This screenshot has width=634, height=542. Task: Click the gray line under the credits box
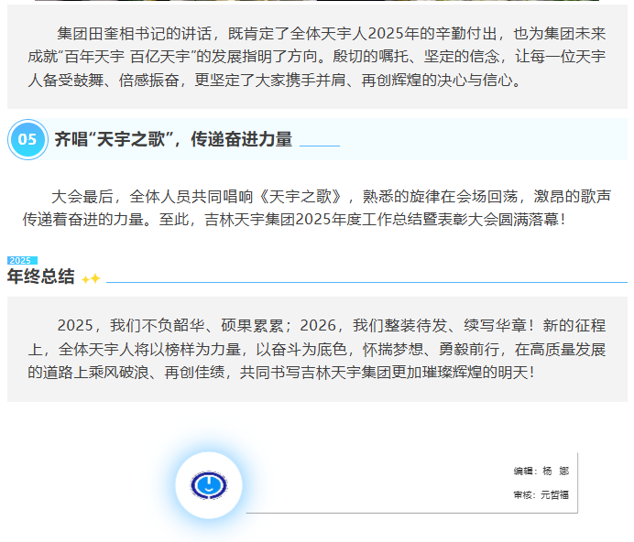[x=412, y=513]
